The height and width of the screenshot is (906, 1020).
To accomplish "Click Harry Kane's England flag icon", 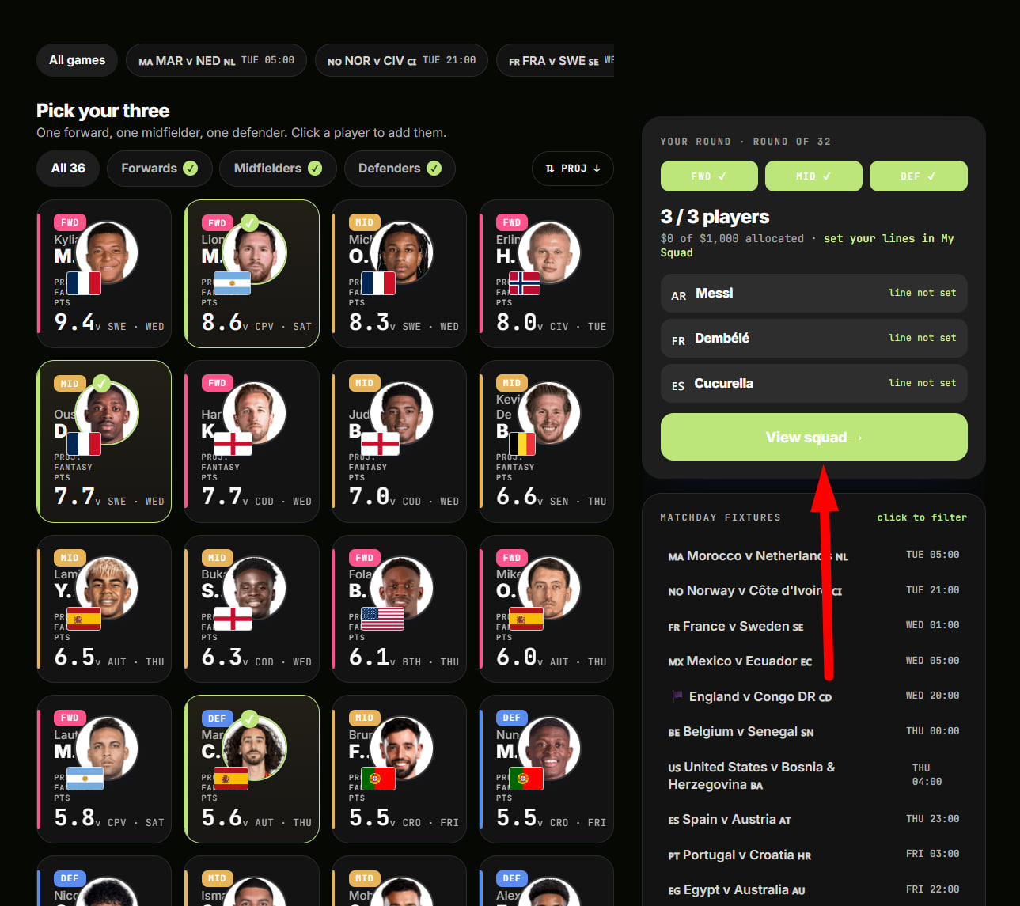I will click(x=233, y=444).
